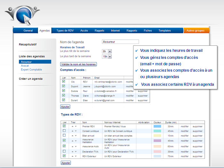This screenshot has width=224, height=168.
Task: Select Avocat agenda
Action: [x=25, y=66]
